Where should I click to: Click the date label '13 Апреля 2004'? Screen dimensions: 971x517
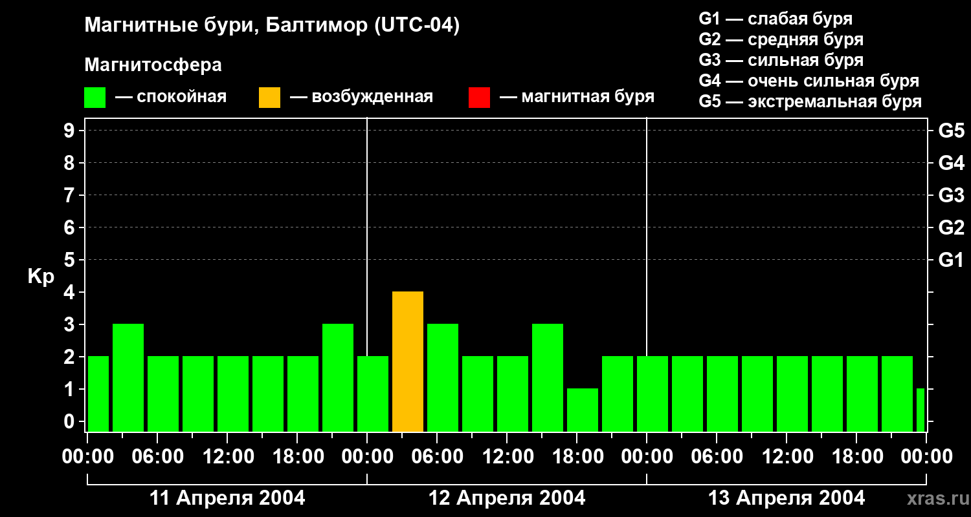click(x=787, y=498)
